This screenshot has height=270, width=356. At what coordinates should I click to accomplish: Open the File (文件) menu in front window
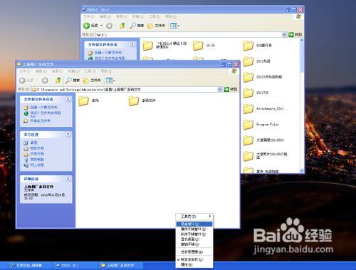pos(25,71)
